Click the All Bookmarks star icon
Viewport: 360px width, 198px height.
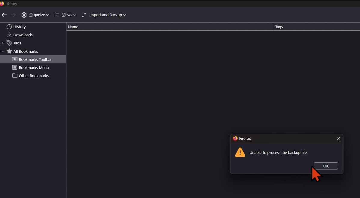(9, 51)
